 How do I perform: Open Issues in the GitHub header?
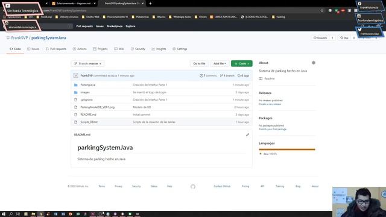100,26
